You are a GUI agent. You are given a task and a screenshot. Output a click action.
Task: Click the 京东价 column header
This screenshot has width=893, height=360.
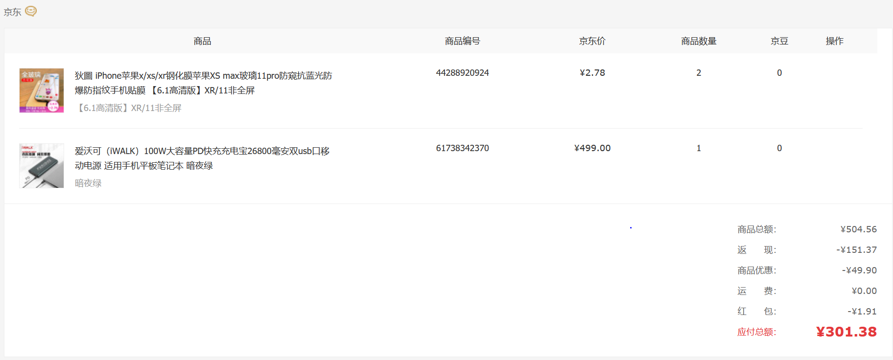(592, 41)
